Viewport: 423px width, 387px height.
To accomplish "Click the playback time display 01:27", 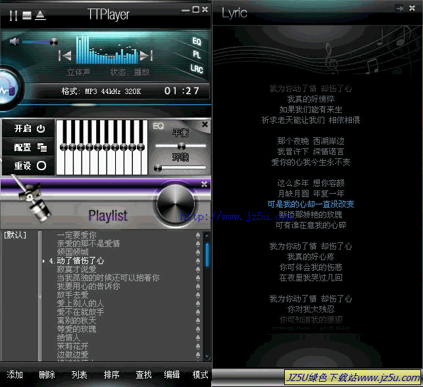I will click(182, 91).
